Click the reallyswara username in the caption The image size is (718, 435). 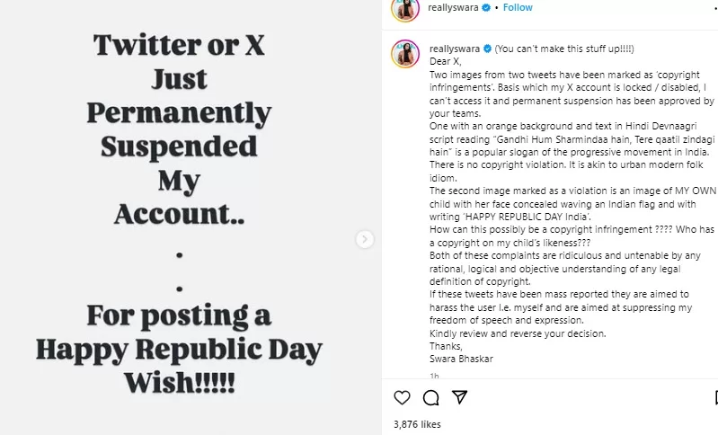[x=455, y=48]
